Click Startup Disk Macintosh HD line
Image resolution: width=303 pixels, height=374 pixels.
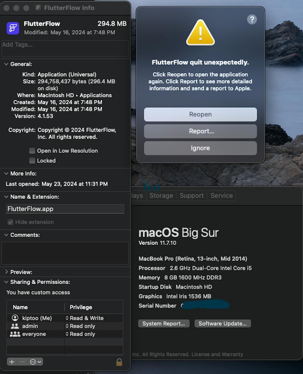175,287
